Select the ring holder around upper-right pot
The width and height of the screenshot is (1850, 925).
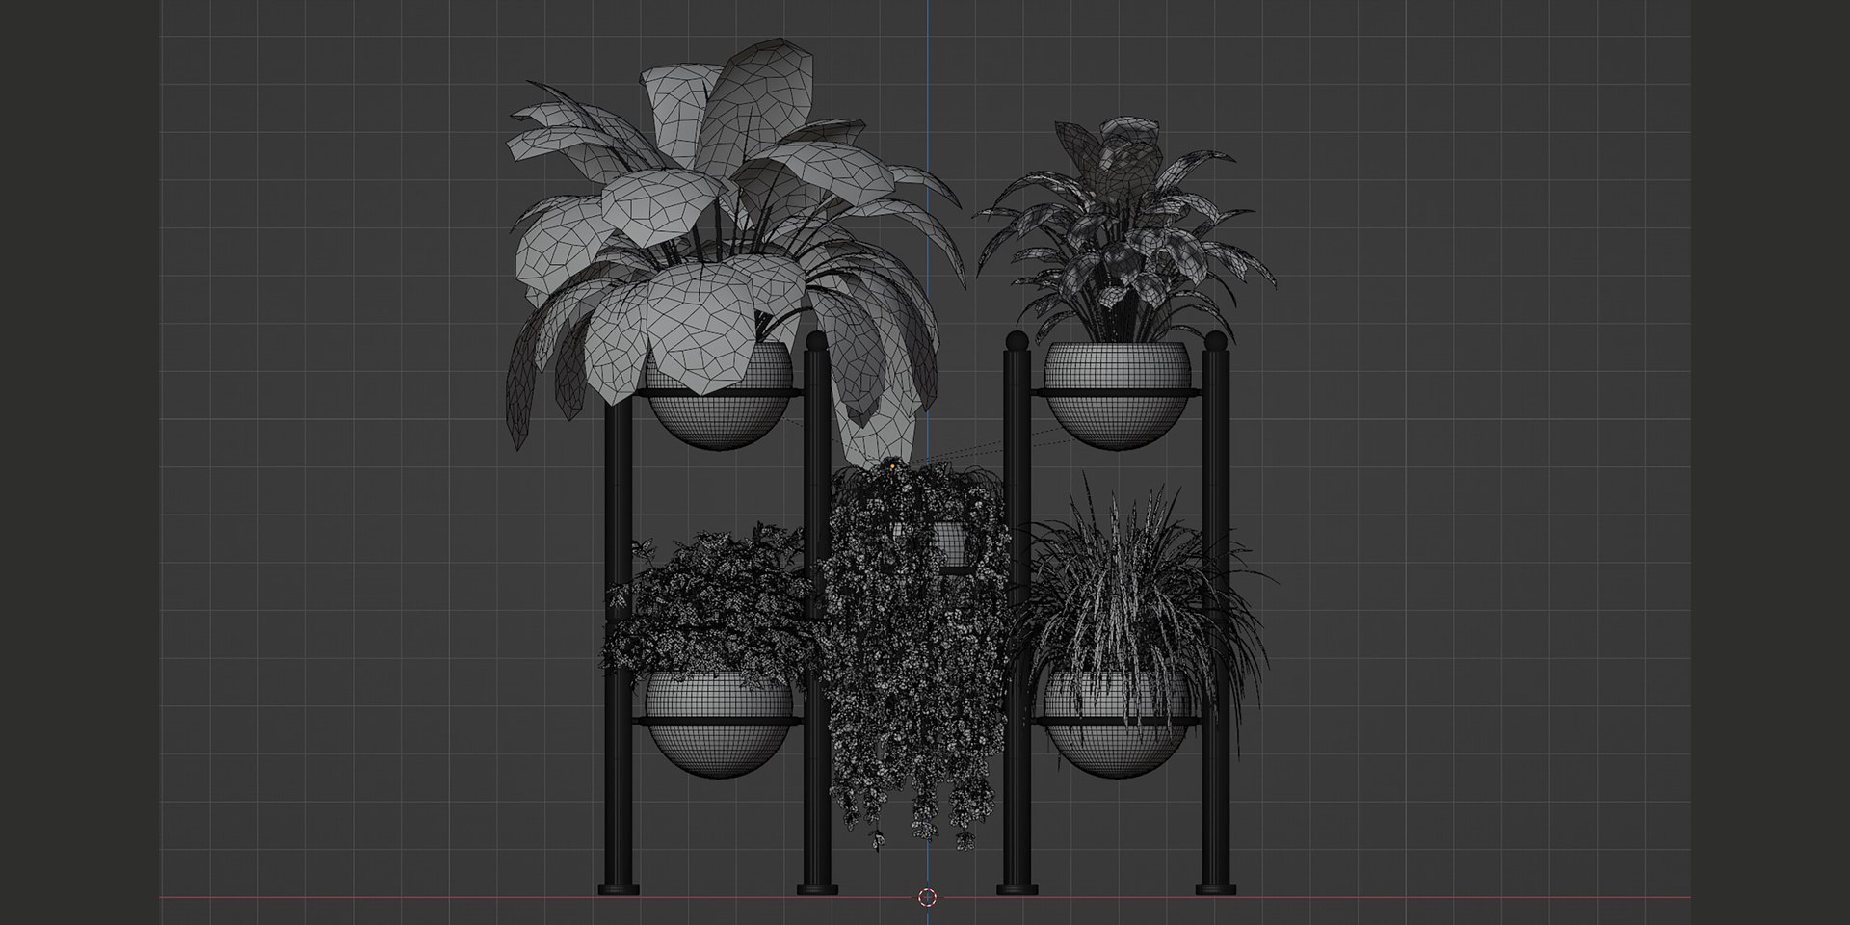tap(1116, 392)
